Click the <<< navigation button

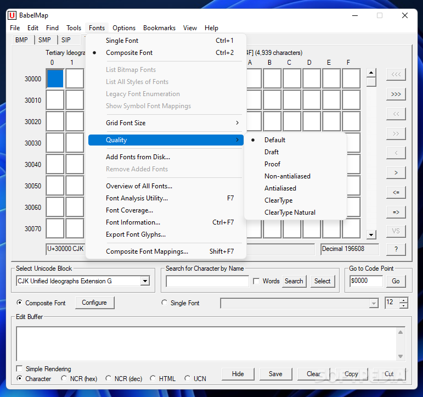click(x=396, y=75)
